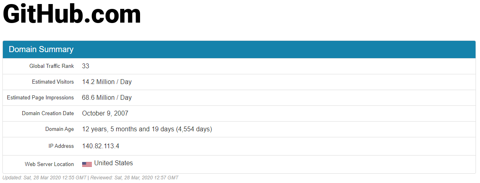Click the IP Address label

pyautogui.click(x=61, y=146)
